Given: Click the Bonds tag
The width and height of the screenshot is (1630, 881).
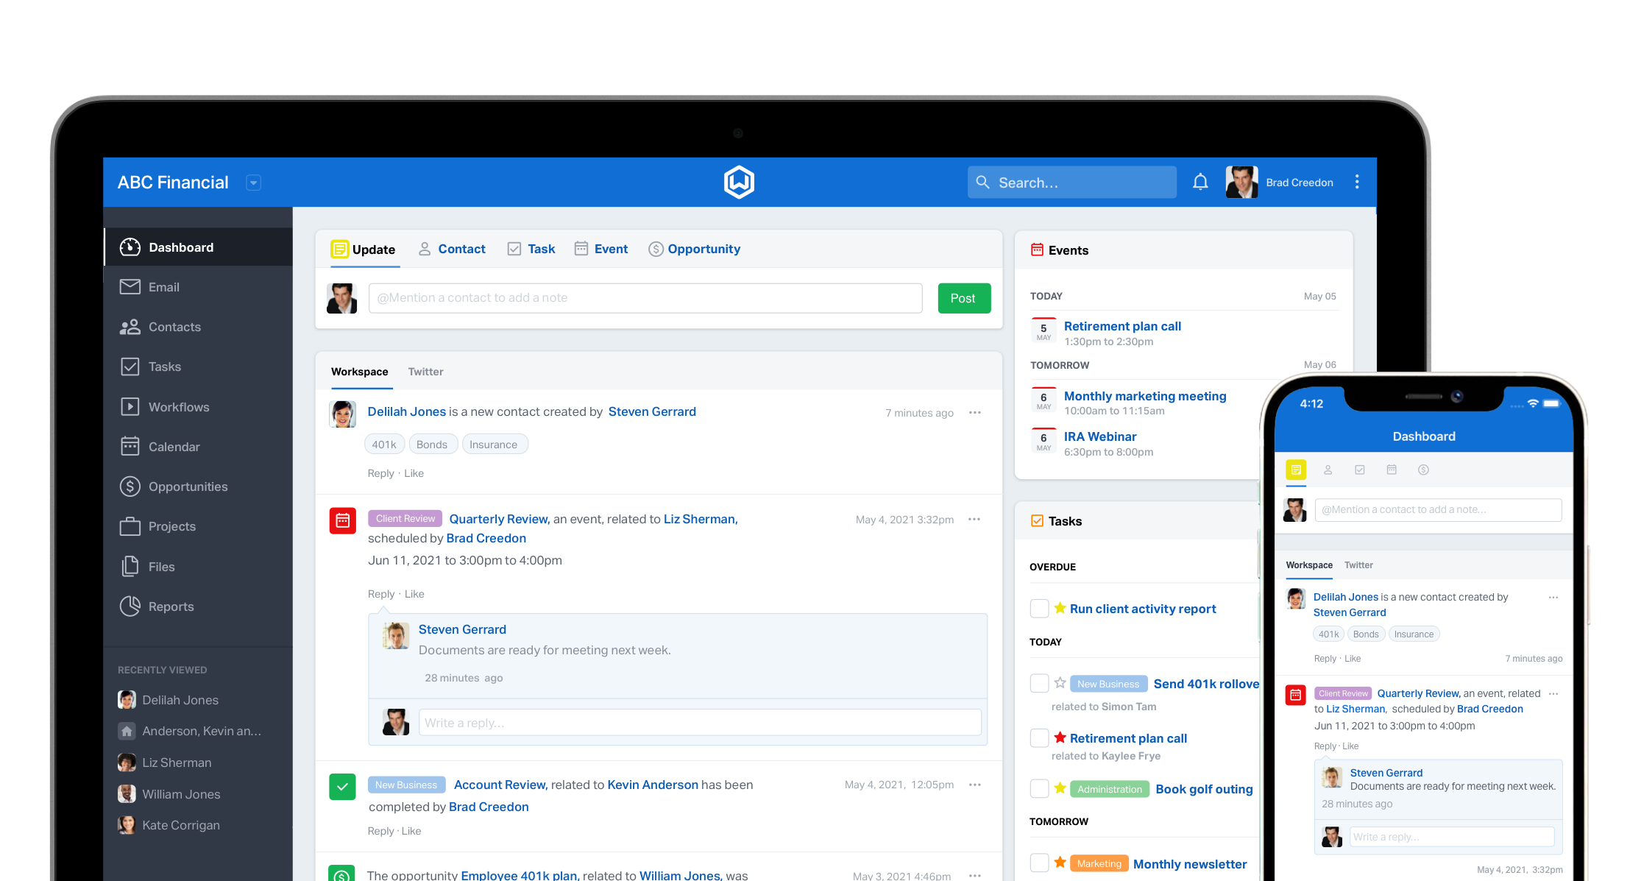Looking at the screenshot, I should click(432, 445).
